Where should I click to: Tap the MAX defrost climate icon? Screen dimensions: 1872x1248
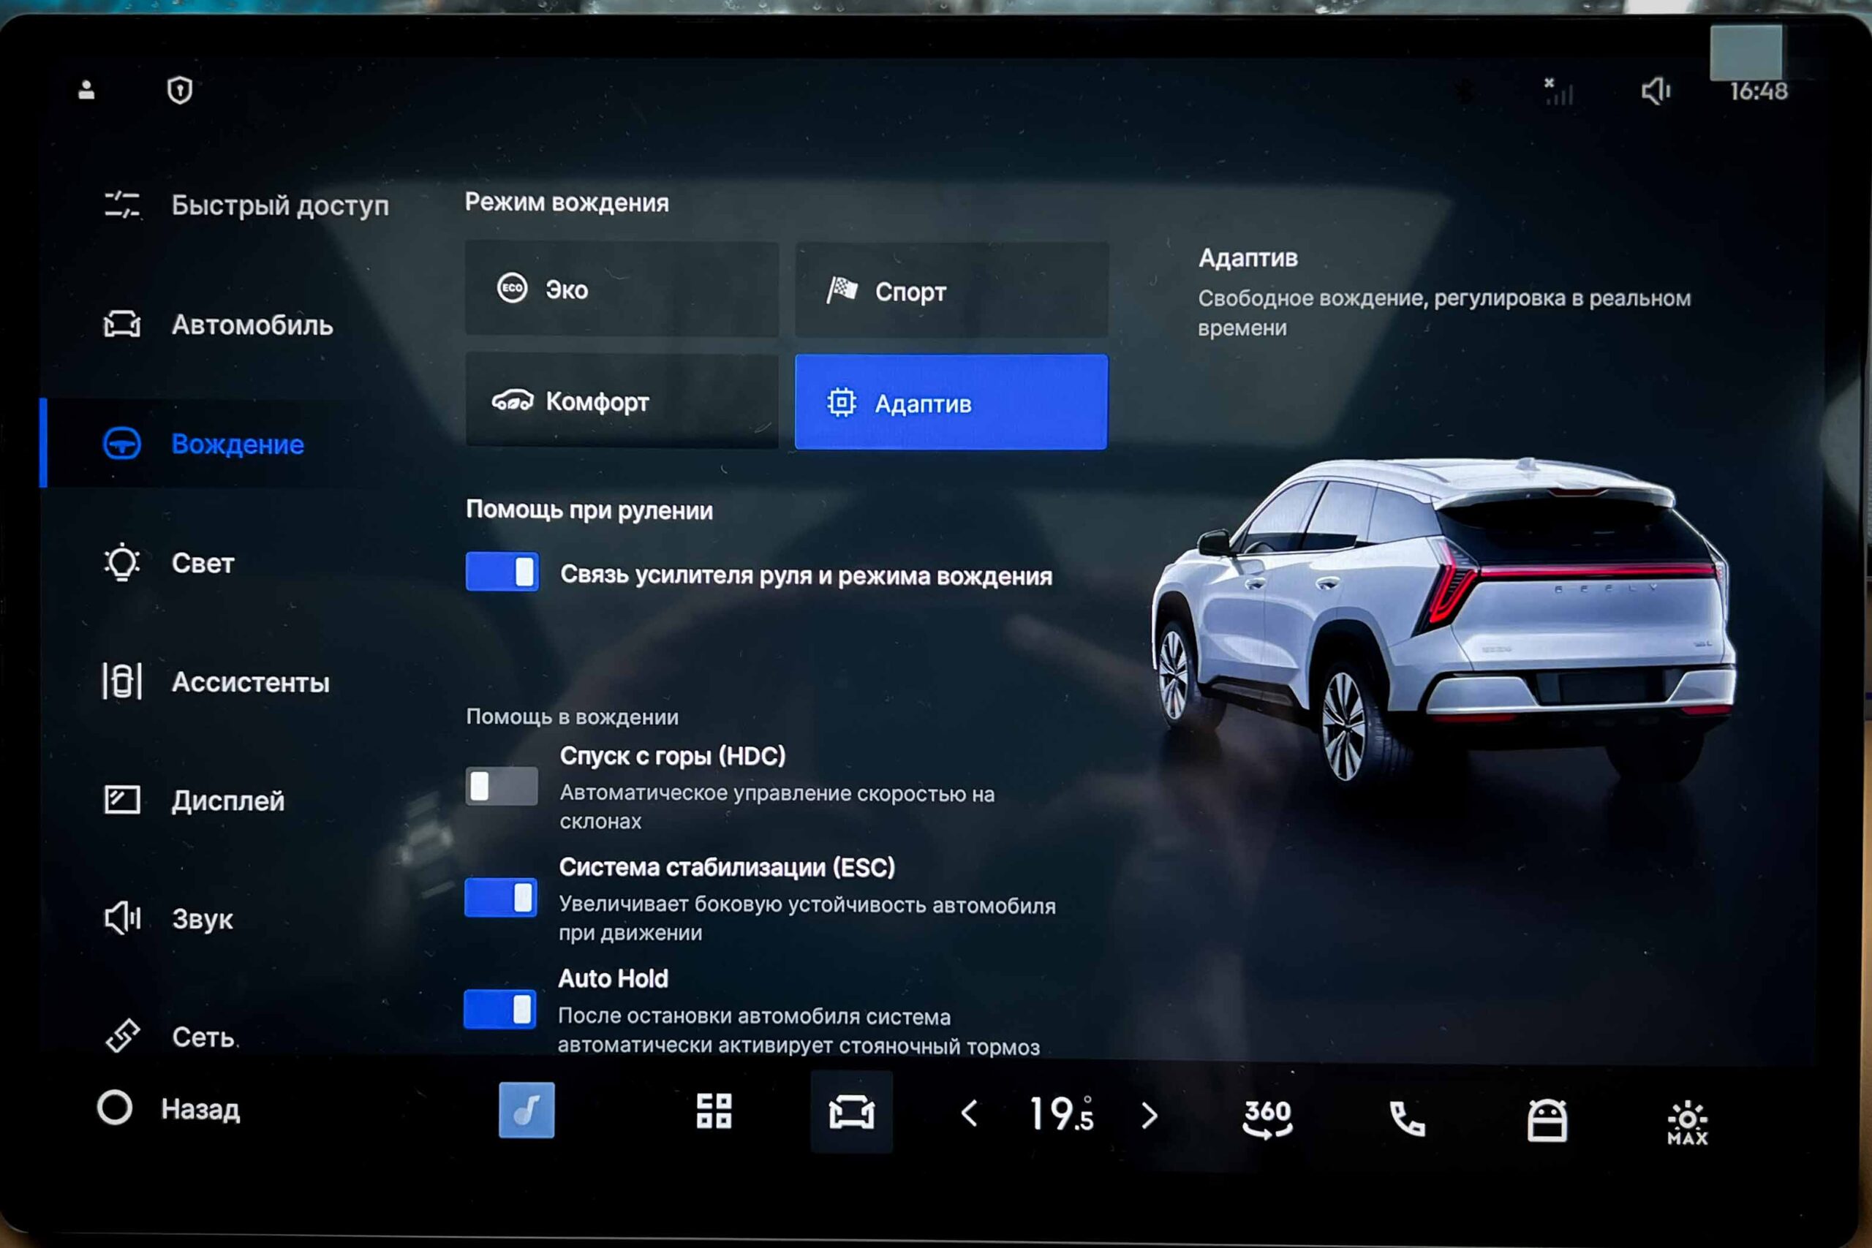tap(1687, 1122)
